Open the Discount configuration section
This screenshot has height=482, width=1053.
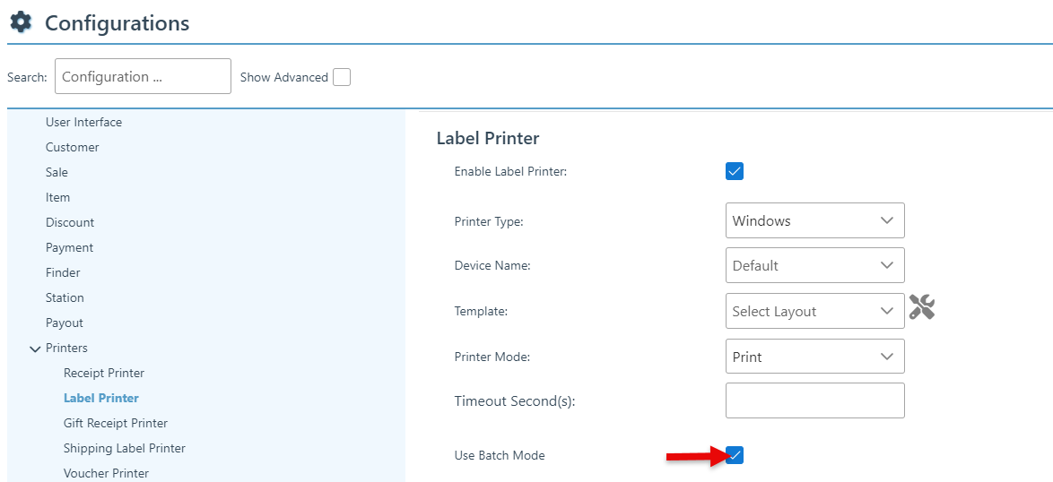(70, 222)
